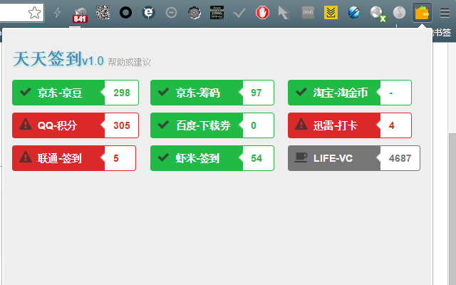Click the gray LIFE-VC button
The image size is (456, 285).
[x=334, y=158]
